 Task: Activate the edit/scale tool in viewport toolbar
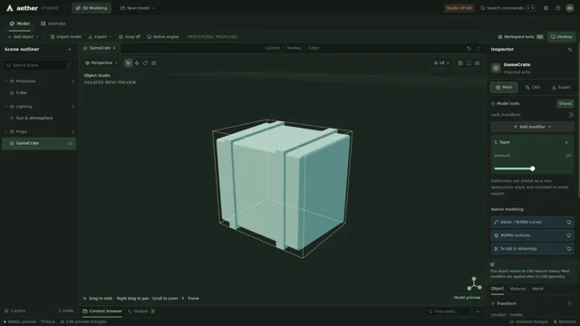154,63
